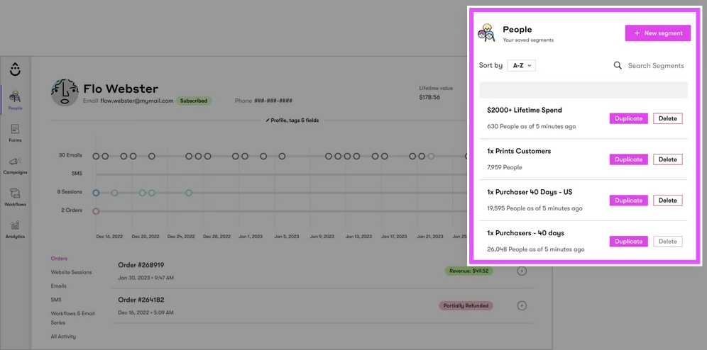Click the smiley logo in sidebar
707x350 pixels.
tap(15, 69)
